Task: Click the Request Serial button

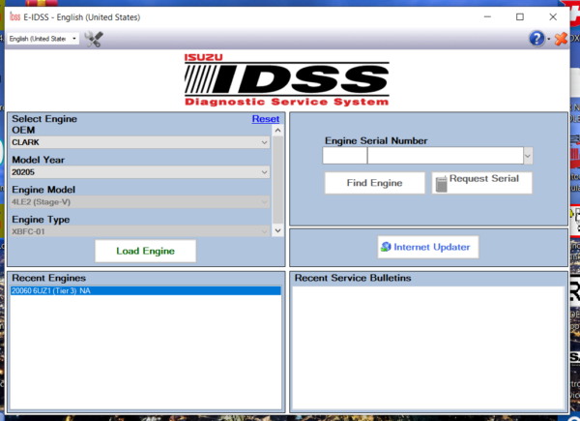Action: pos(482,183)
